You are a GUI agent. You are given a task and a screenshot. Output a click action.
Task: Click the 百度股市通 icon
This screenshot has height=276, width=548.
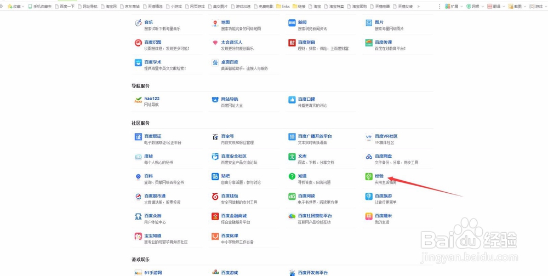point(139,197)
